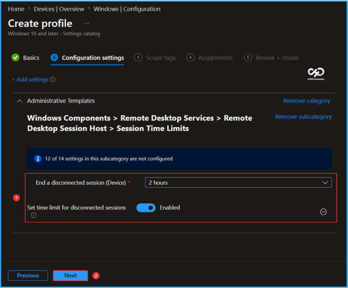Click the Previous button
Screen dimensions: 348x288
tap(28, 275)
